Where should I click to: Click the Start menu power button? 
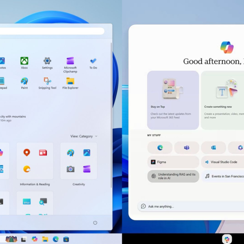[x=95, y=223]
